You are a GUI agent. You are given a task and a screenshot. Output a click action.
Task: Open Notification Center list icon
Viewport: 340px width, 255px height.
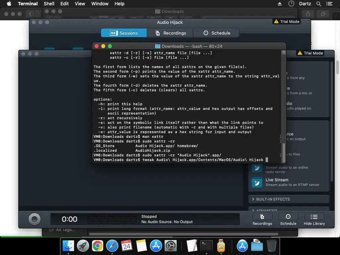pyautogui.click(x=329, y=4)
